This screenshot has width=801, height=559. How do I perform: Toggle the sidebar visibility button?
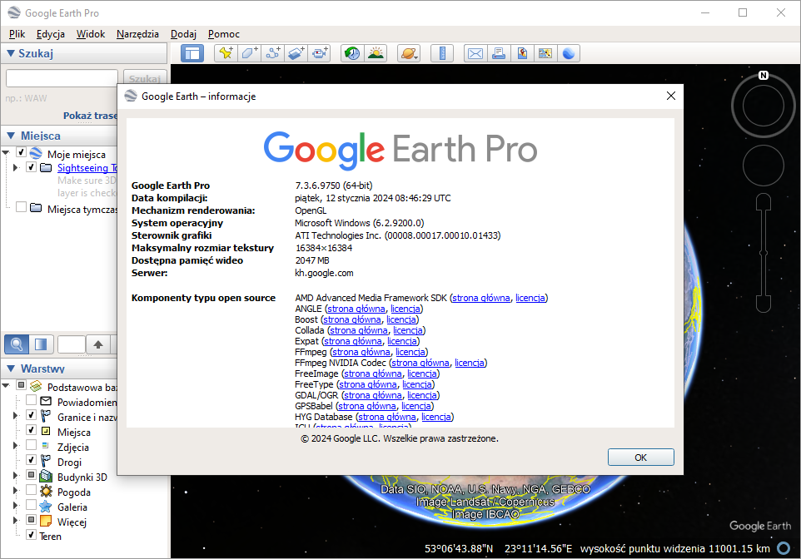192,53
